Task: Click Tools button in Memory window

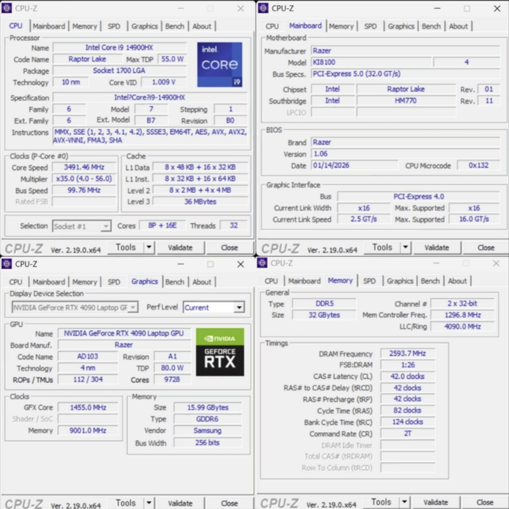Action: (381, 502)
